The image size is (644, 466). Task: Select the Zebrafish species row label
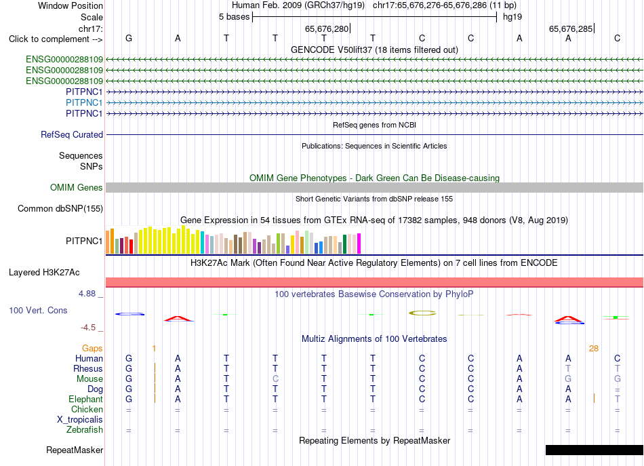[x=85, y=429]
